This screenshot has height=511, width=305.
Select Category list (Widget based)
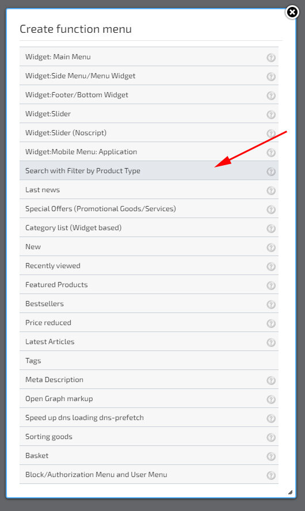(x=149, y=227)
